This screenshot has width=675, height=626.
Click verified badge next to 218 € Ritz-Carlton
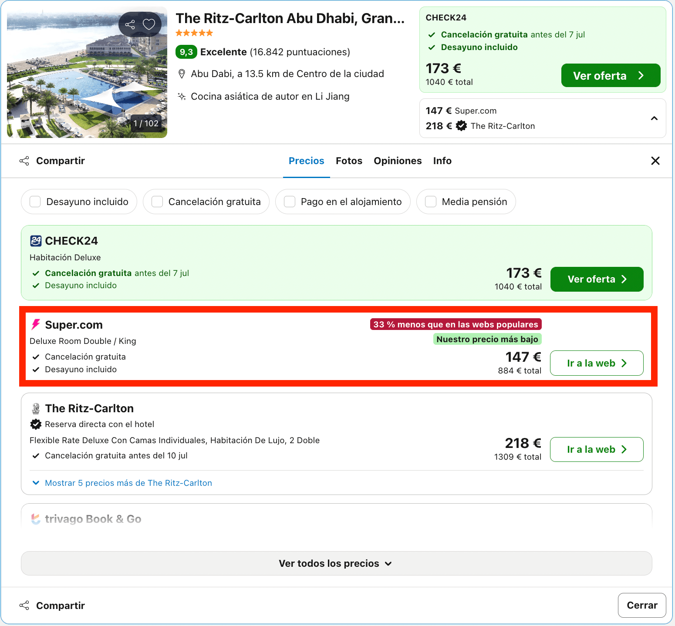(461, 126)
